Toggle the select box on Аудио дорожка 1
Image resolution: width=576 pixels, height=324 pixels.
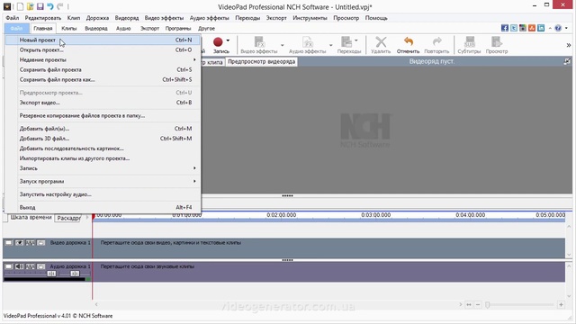pyautogui.click(x=8, y=266)
